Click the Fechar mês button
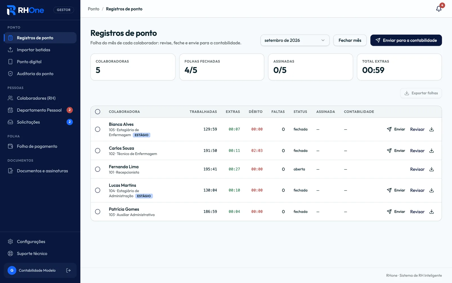452x283 pixels. pyautogui.click(x=350, y=40)
